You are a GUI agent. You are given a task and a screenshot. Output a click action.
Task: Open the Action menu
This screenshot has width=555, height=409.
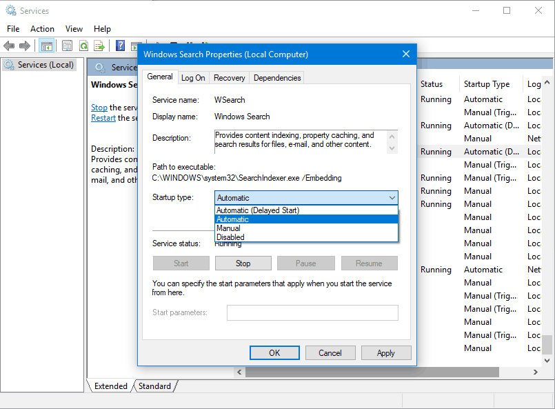[x=42, y=29]
